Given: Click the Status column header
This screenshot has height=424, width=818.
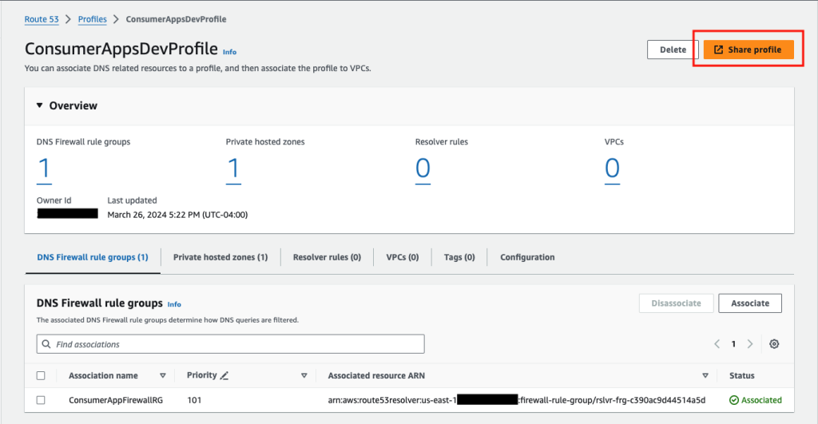Looking at the screenshot, I should point(742,375).
